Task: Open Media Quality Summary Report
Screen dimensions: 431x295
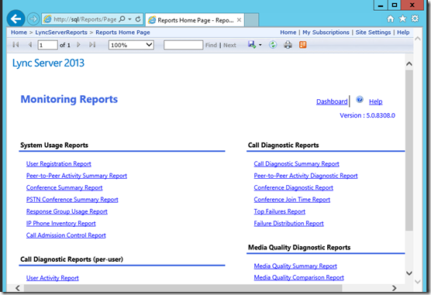Action: tap(295, 266)
